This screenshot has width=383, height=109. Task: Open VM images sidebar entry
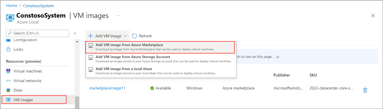click(x=23, y=100)
